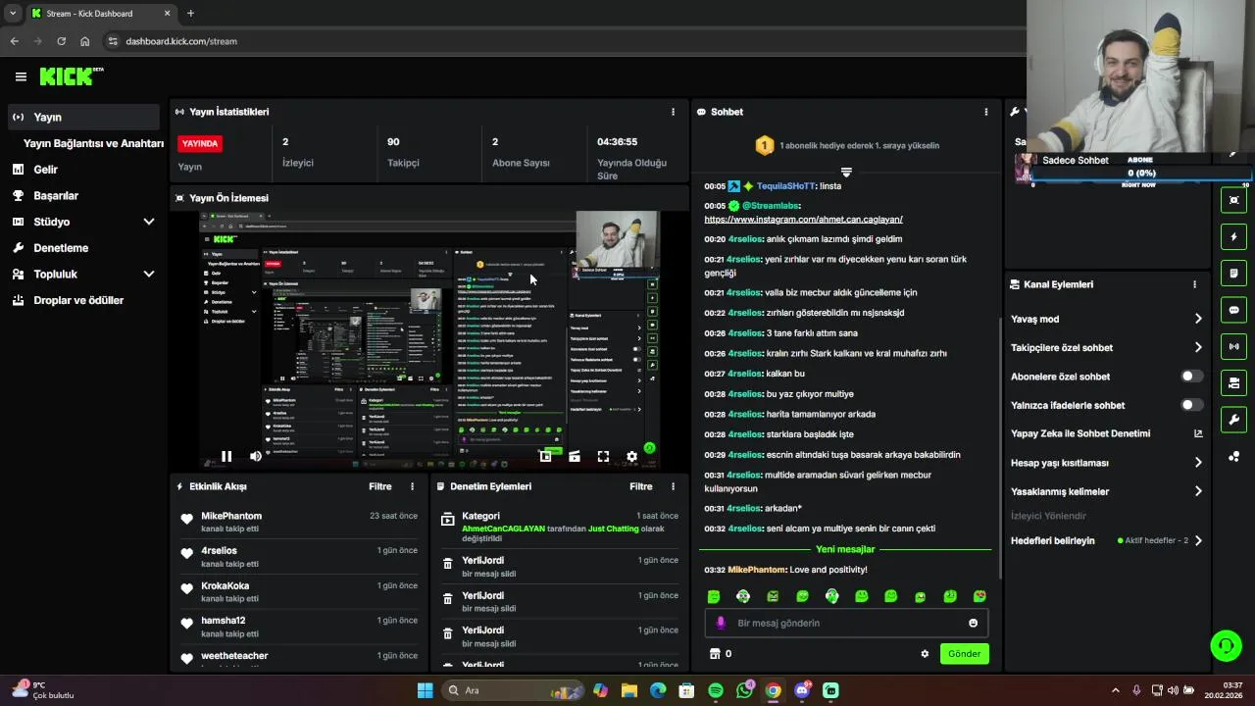
Task: Open Spotify from the taskbar
Action: pos(716,690)
